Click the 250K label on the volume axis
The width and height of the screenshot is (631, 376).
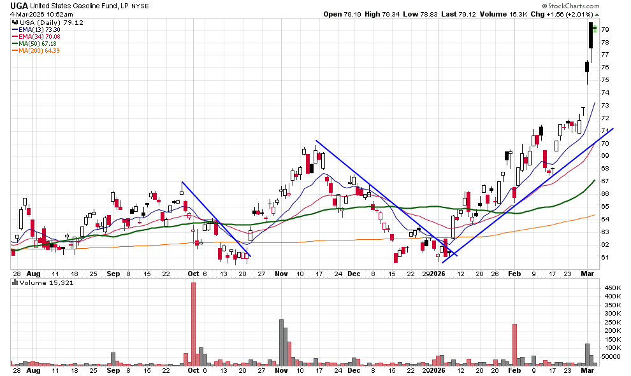(x=613, y=322)
